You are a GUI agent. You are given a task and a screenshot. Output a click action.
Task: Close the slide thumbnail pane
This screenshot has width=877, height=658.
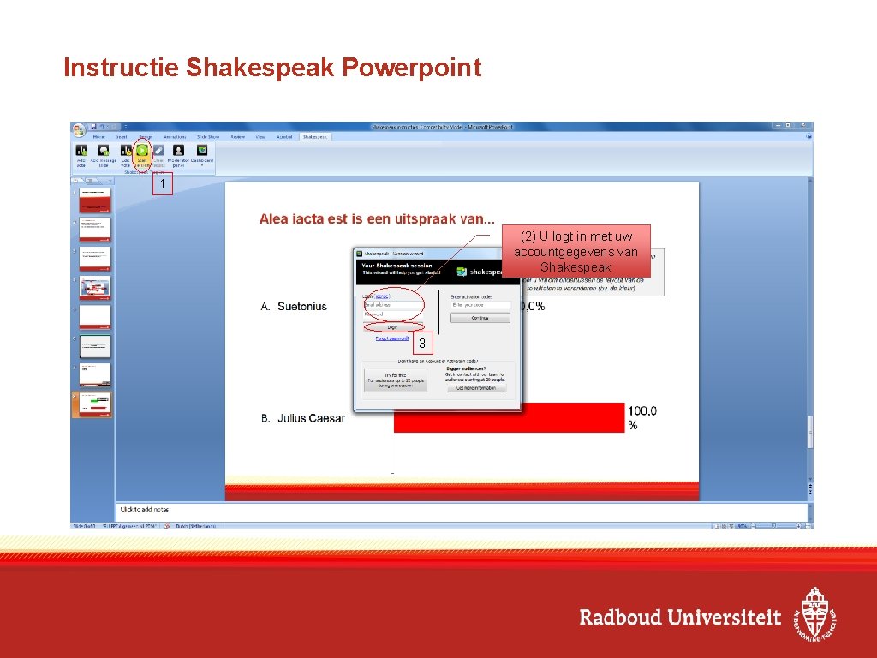110,182
